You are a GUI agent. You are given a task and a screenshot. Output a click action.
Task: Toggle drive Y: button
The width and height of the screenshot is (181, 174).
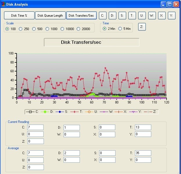click(171, 15)
